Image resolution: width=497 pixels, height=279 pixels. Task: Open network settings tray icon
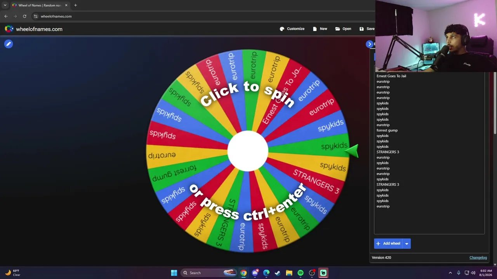[x=467, y=273]
